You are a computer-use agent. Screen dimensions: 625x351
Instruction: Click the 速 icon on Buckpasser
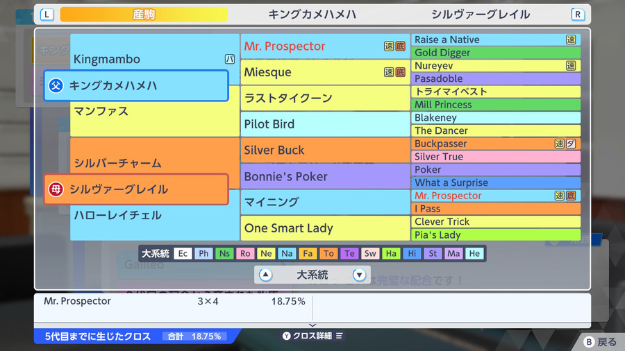click(560, 144)
